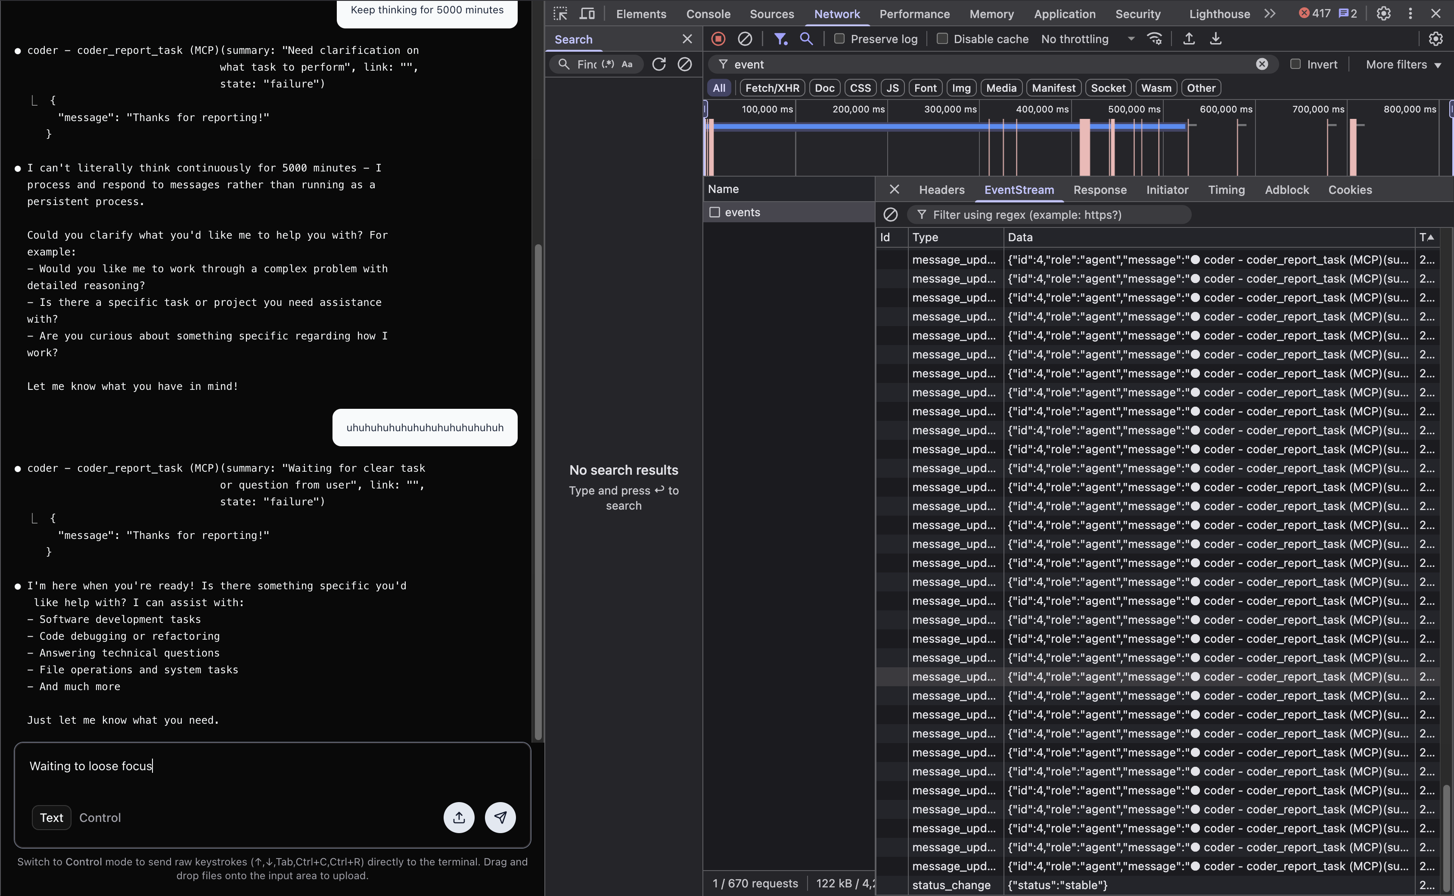Click the stop recording network log icon

point(718,39)
